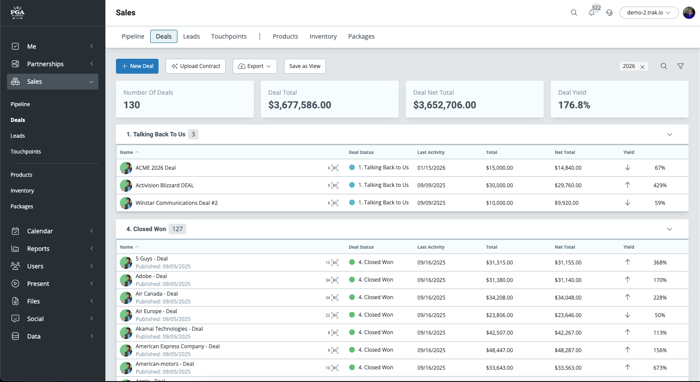Screen dimensions: 700x382
Task: Collapse the Sales sidebar section
Action: click(91, 82)
